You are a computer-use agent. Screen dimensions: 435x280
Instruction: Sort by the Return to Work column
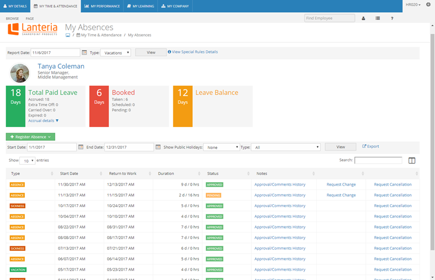[x=129, y=173]
